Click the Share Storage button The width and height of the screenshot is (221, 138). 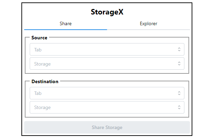coord(107,127)
